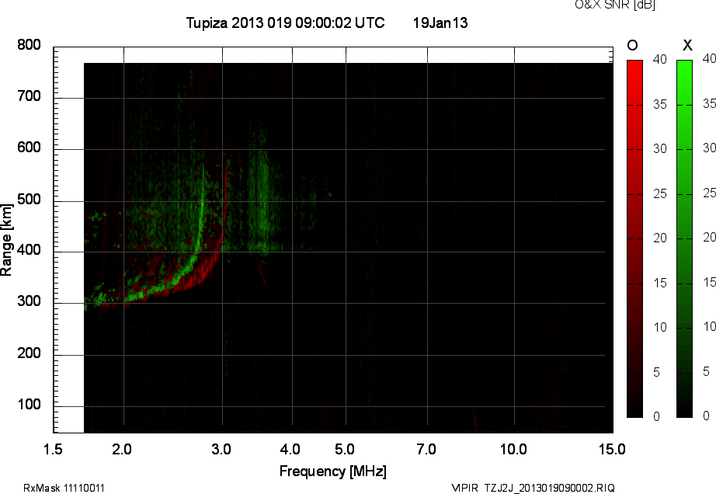Image resolution: width=716 pixels, height=494 pixels.
Task: Click the 2.0 frequency tick label
Action: pos(122,449)
